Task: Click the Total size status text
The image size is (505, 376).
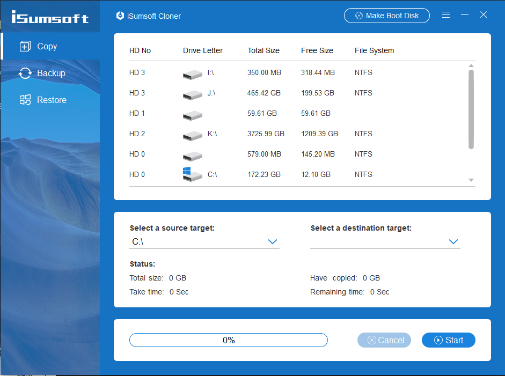Action: [158, 278]
